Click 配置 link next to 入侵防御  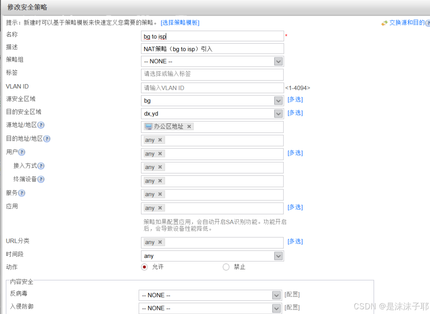[x=292, y=308]
